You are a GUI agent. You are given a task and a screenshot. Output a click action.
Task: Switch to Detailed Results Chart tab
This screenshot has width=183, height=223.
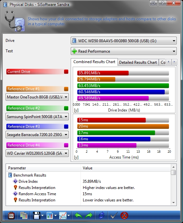click(x=138, y=62)
